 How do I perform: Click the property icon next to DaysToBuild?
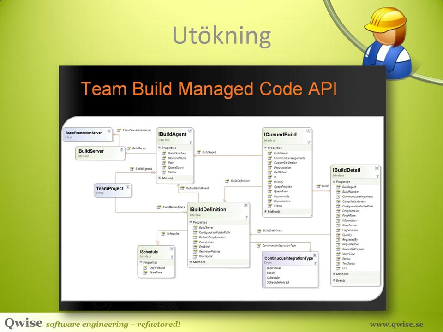145,267
